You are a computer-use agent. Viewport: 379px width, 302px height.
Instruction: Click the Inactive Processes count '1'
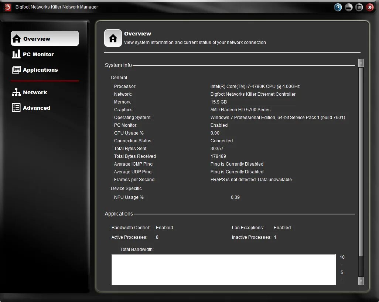275,237
